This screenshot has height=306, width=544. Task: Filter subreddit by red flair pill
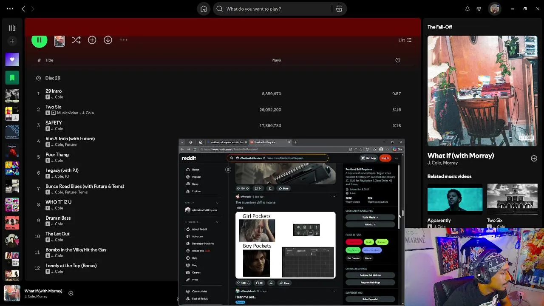354,242
